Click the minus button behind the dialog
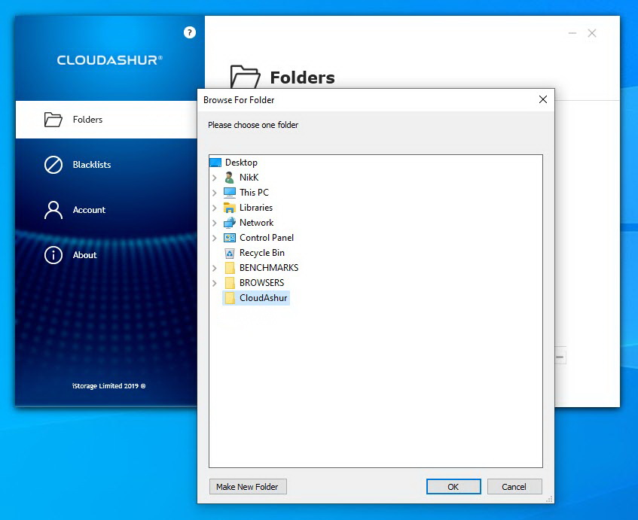 click(560, 357)
